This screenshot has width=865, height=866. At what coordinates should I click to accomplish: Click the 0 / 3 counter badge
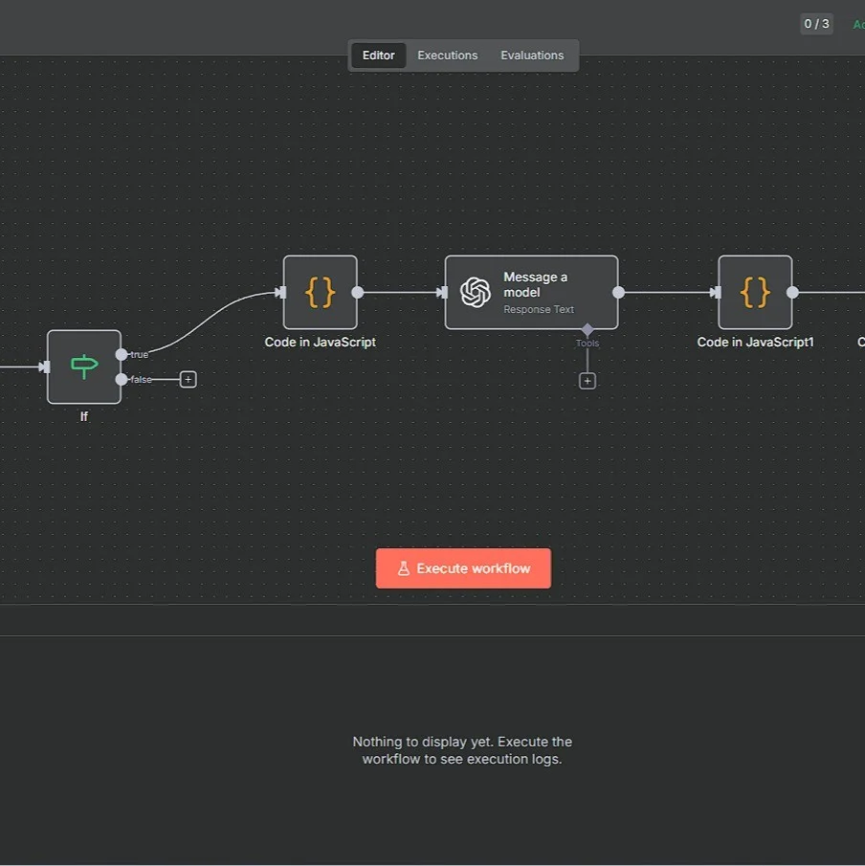[816, 24]
